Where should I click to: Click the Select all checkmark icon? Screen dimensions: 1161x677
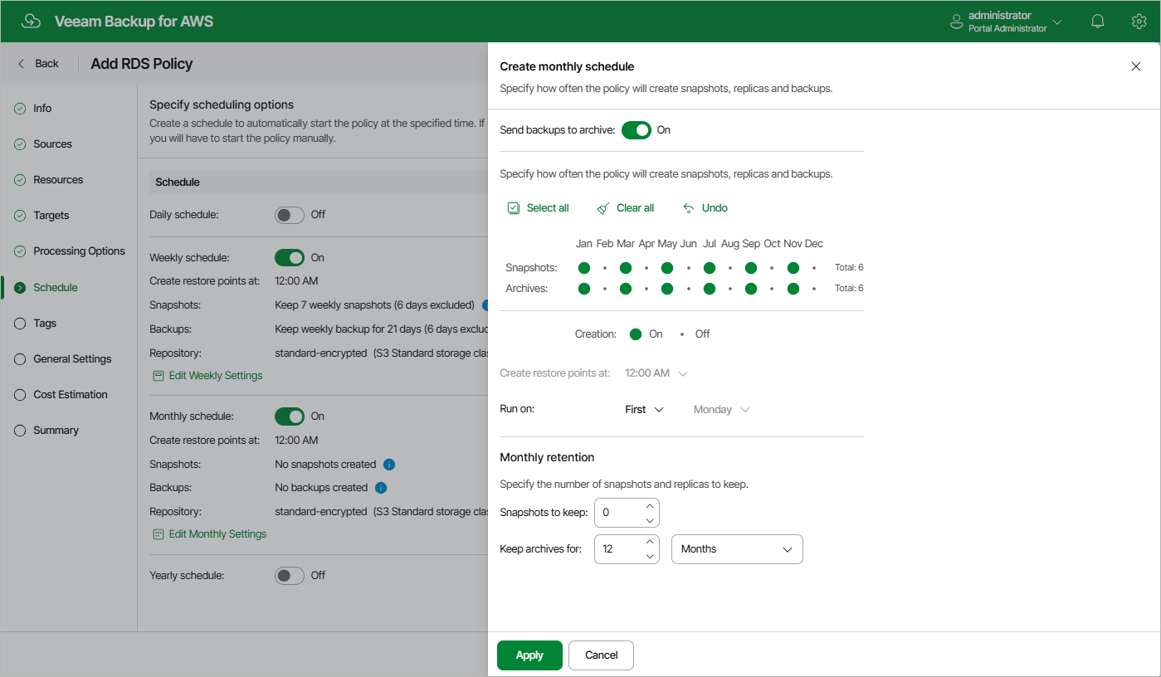click(514, 208)
